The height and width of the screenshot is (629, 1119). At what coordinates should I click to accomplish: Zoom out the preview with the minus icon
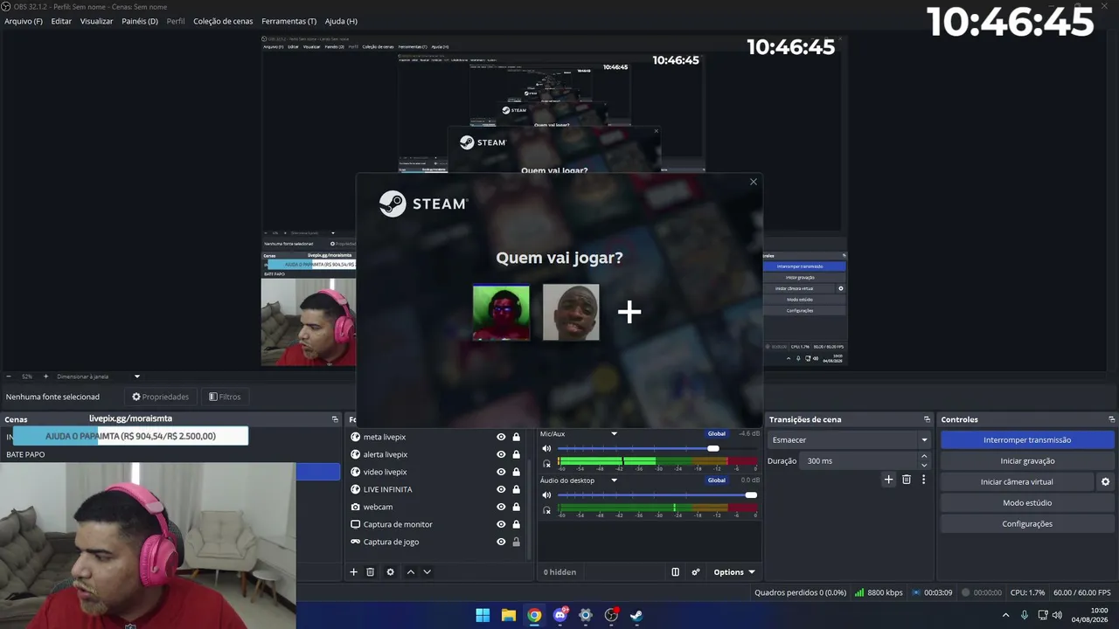[x=9, y=377]
